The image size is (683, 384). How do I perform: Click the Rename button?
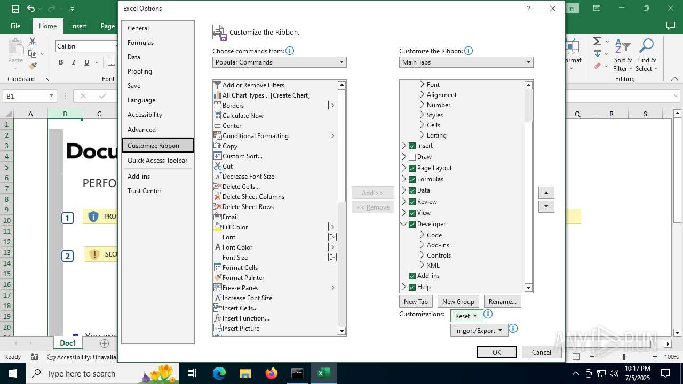pyautogui.click(x=502, y=301)
